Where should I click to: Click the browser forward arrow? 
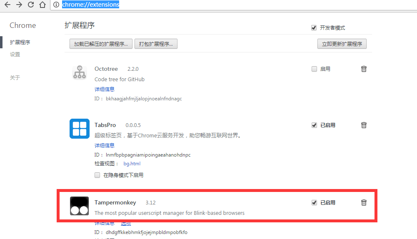(x=19, y=5)
